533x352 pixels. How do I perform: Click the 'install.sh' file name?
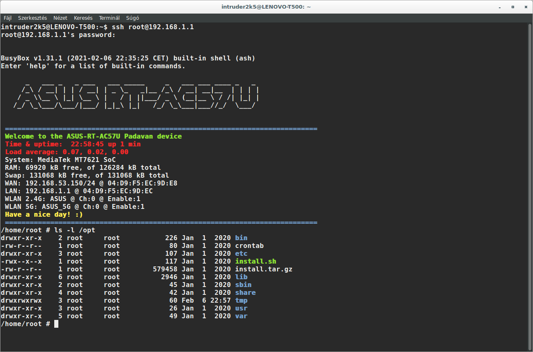(x=256, y=261)
